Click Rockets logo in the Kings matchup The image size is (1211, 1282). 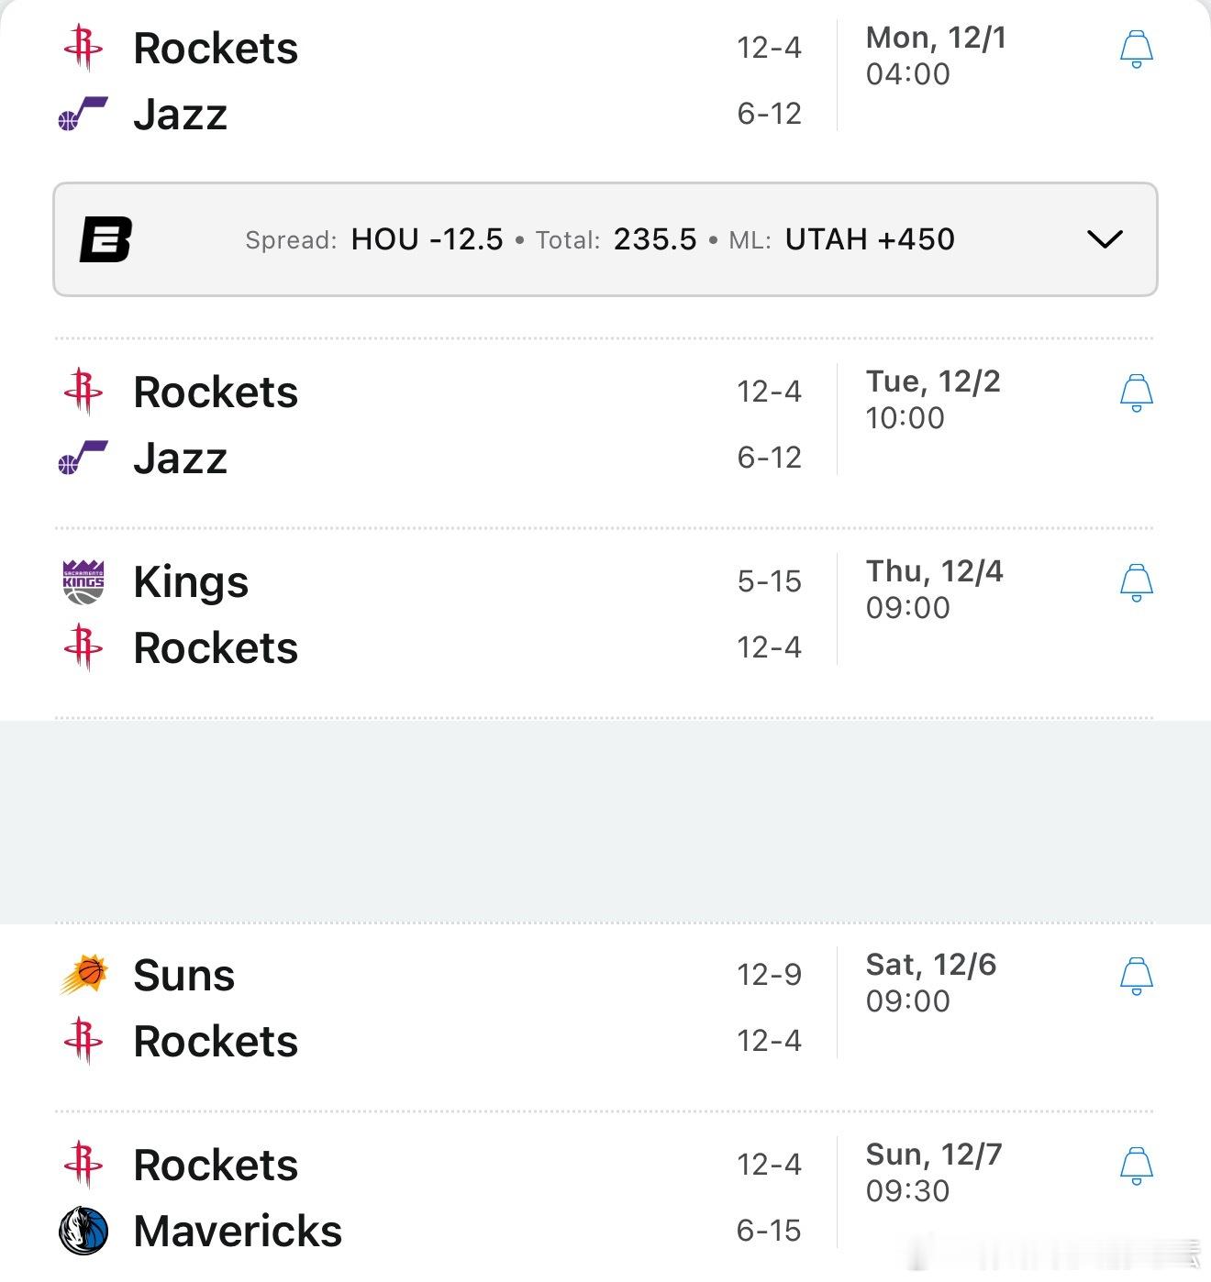click(x=83, y=647)
